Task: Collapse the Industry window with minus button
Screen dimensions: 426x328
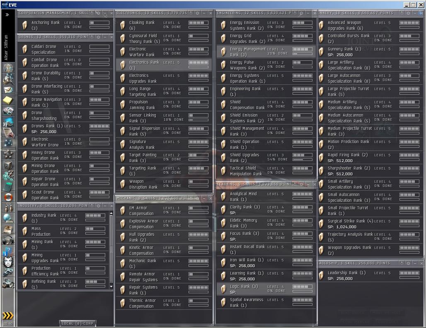Action: pyautogui.click(x=105, y=206)
